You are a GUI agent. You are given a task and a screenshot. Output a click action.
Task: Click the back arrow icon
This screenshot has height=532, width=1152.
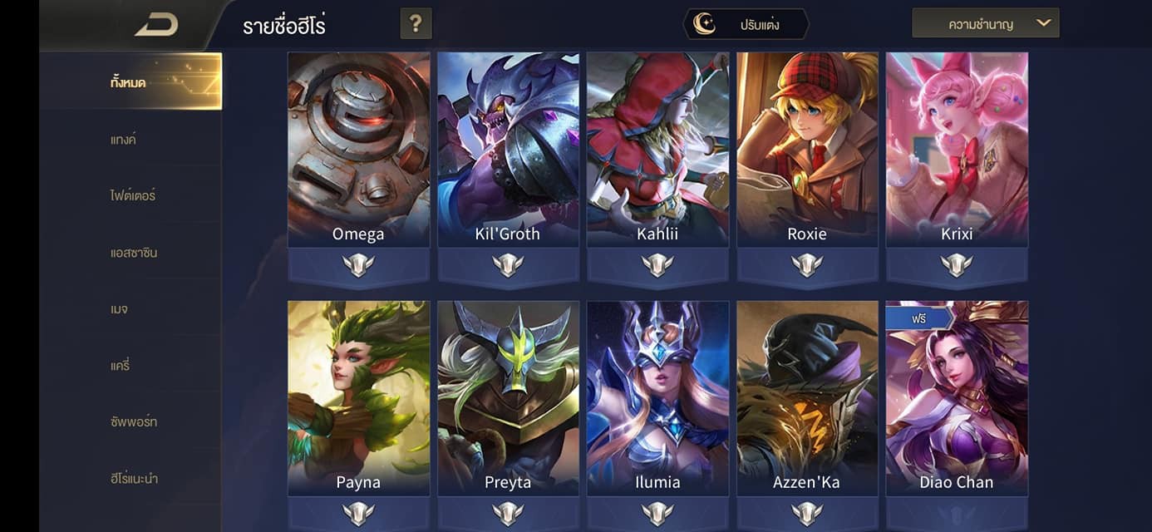157,24
